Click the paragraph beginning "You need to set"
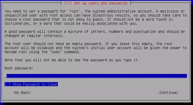This screenshot has width=193, height=105. [96, 17]
